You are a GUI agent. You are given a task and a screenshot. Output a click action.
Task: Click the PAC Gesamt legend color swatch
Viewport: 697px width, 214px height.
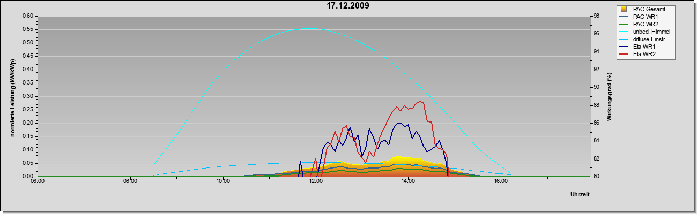624,9
